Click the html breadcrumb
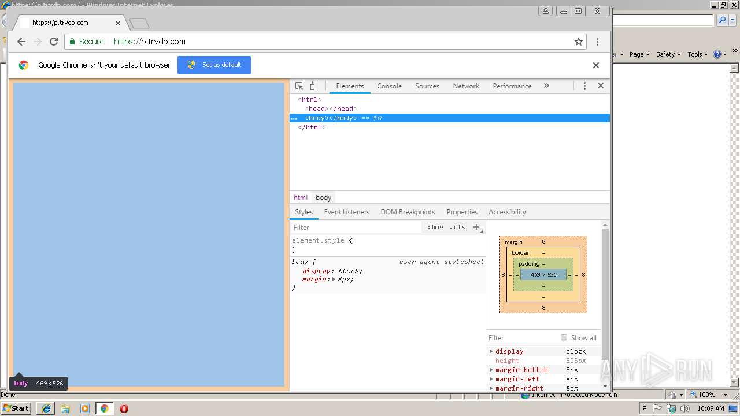Screen dimensions: 740x416 pyautogui.click(x=301, y=198)
